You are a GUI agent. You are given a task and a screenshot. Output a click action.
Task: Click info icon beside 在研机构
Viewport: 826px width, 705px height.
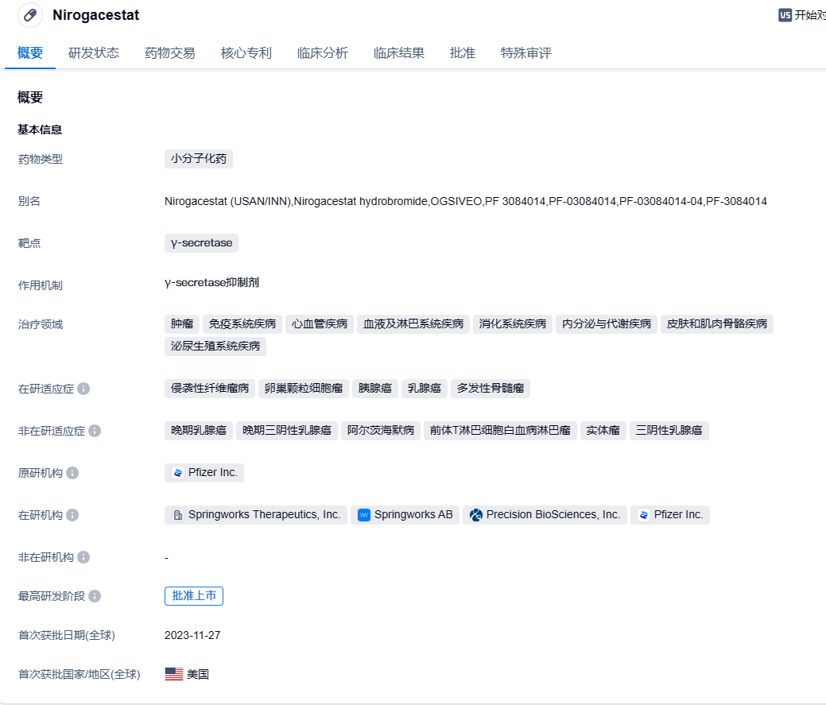click(x=72, y=515)
